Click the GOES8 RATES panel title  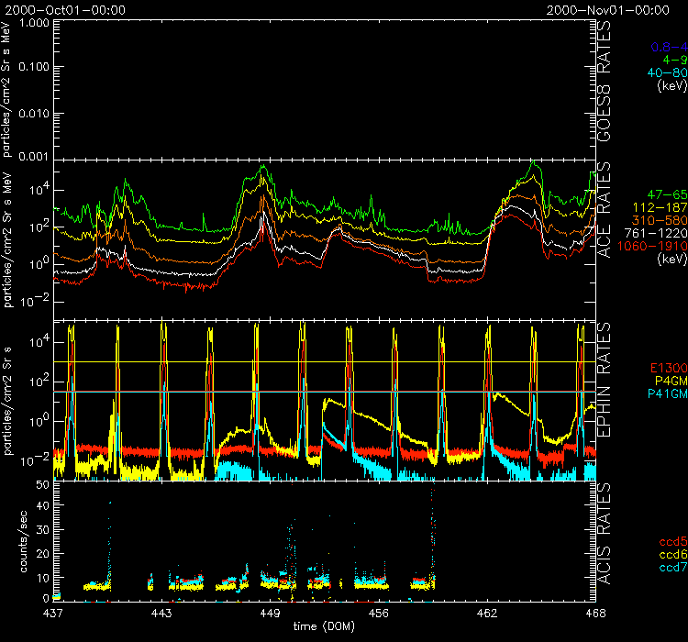point(606,88)
